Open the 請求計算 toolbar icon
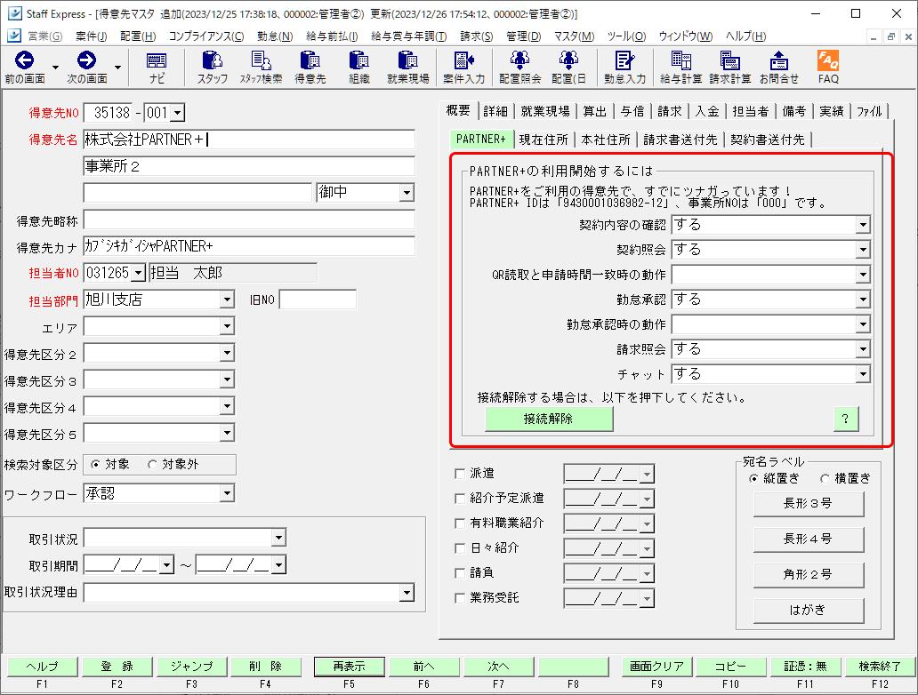Viewport: 918px width, 695px height. 730,60
